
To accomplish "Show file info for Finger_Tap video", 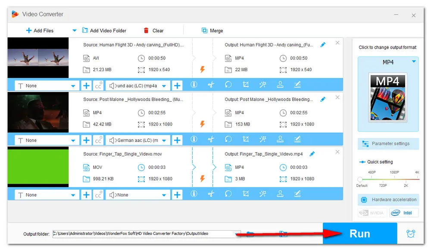I will click(x=194, y=194).
